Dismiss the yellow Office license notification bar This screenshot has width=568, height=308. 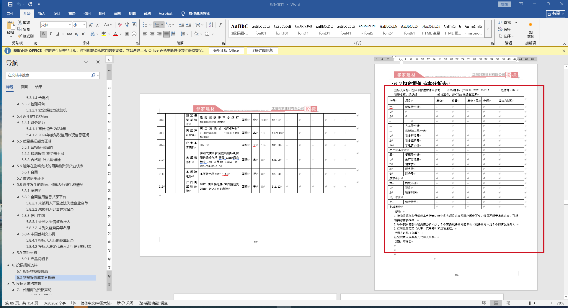pos(564,51)
